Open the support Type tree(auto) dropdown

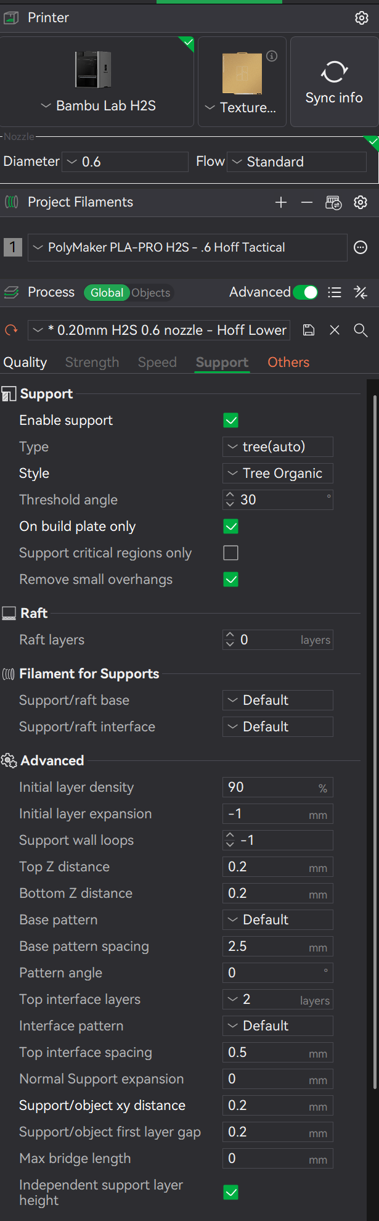[x=278, y=447]
